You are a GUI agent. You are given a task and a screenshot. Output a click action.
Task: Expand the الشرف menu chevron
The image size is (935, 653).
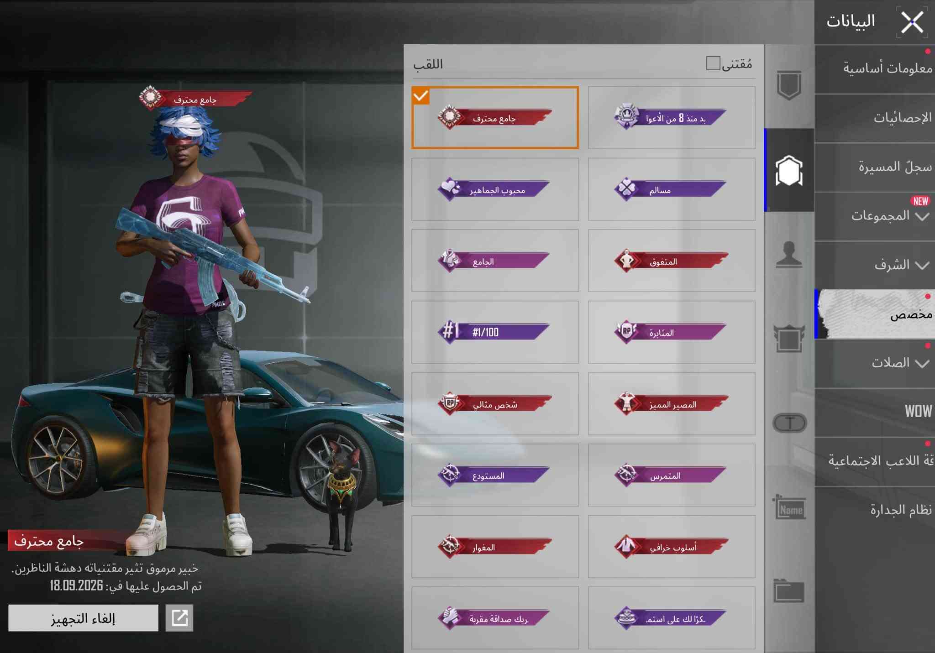pyautogui.click(x=922, y=266)
